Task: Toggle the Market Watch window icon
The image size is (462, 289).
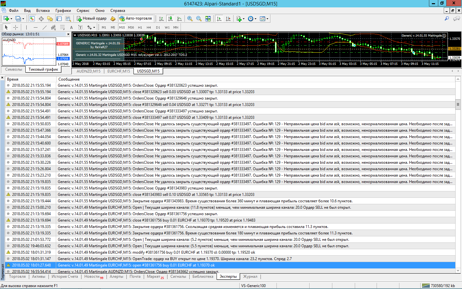Action: coord(32,19)
